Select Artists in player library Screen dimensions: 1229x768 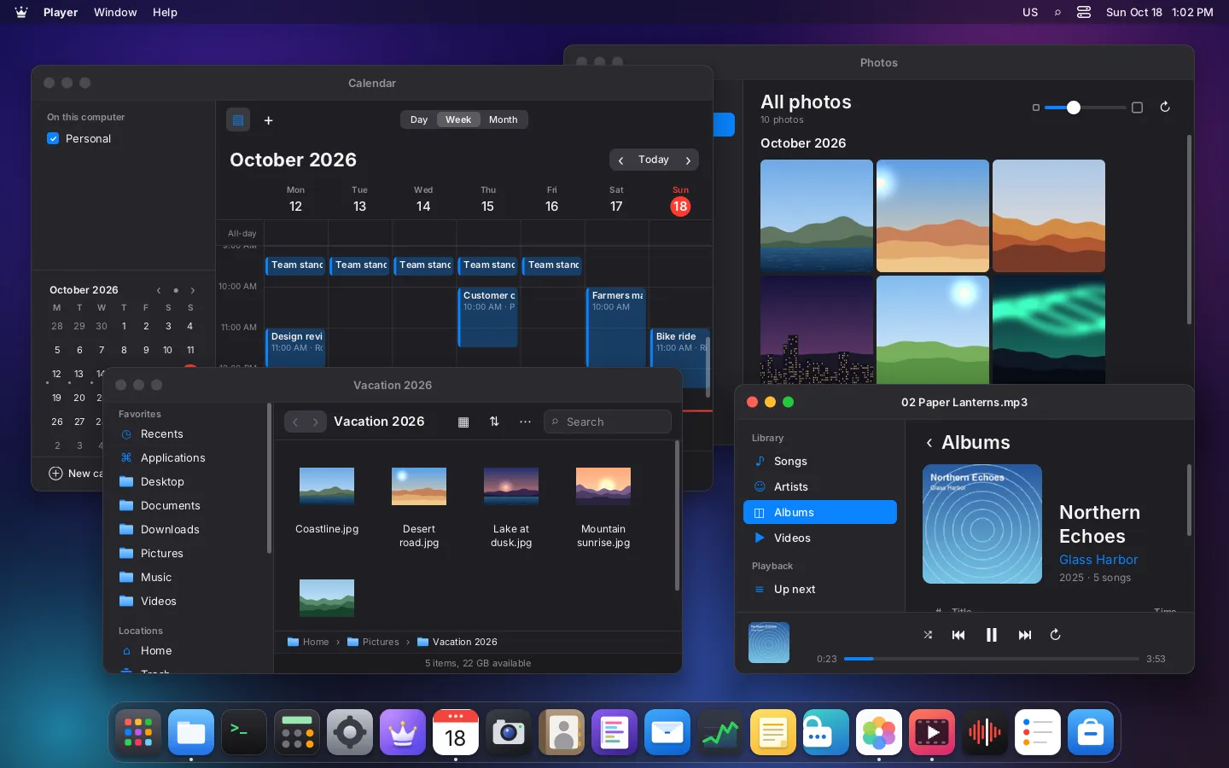click(820, 487)
